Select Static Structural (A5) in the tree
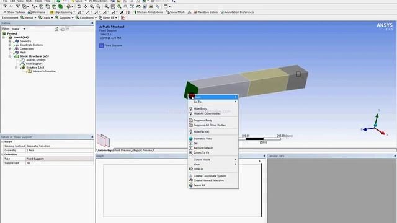Image resolution: width=397 pixels, height=223 pixels. point(34,56)
